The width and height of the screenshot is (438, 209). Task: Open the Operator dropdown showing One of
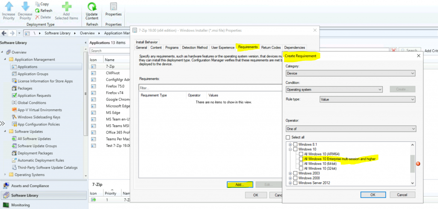(351, 129)
